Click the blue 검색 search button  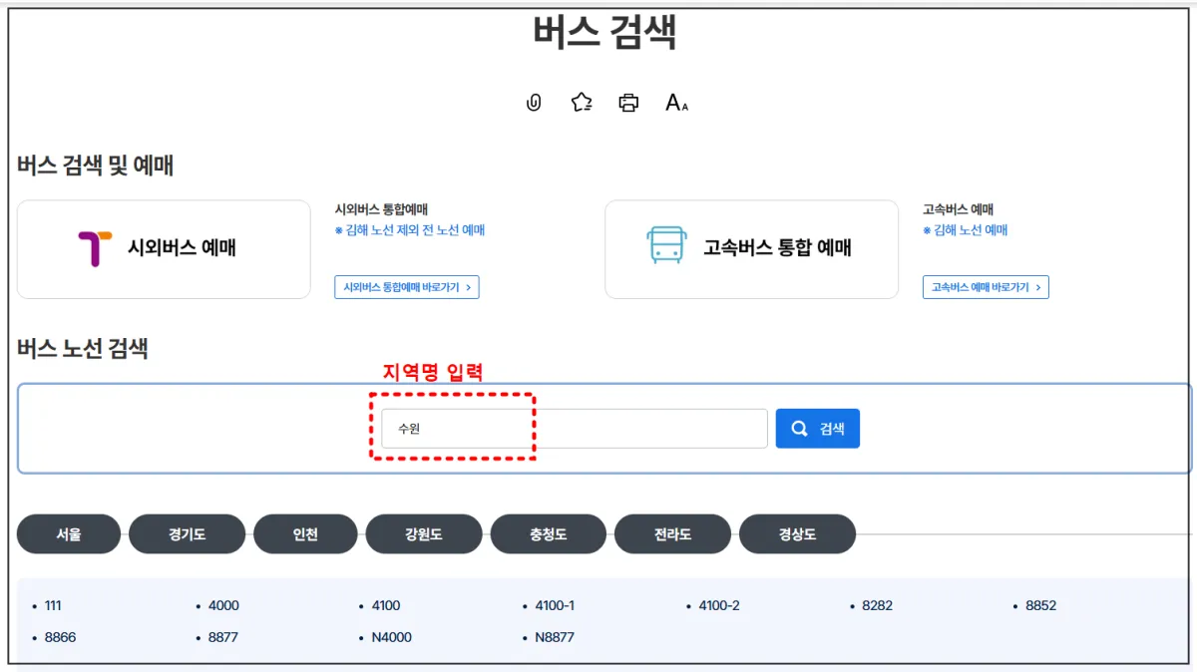[x=817, y=428]
